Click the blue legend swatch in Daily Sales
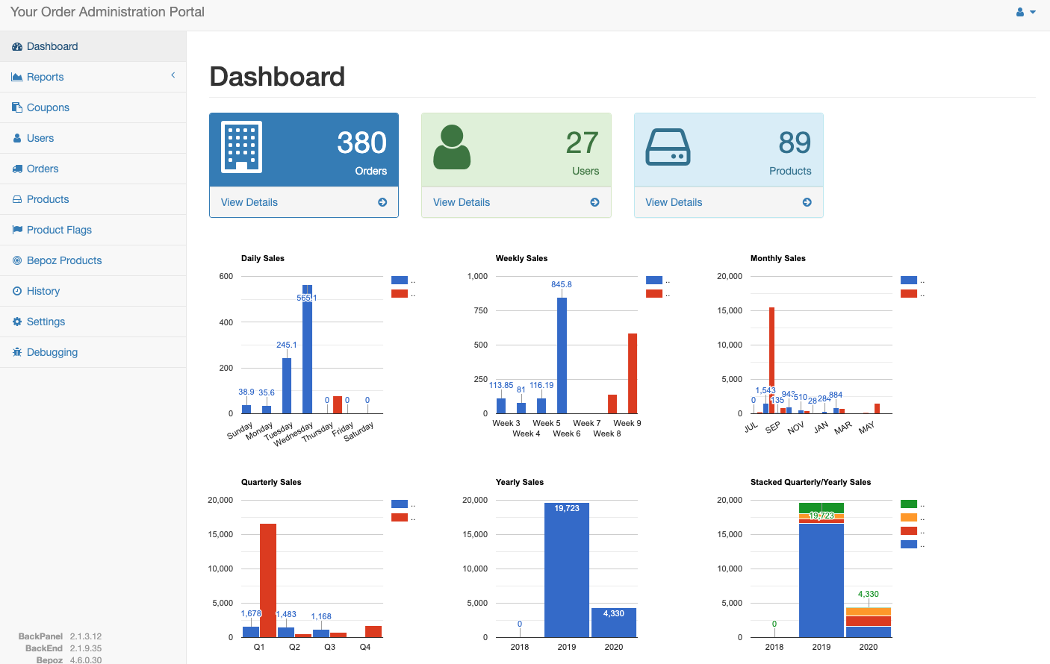This screenshot has height=664, width=1050. pyautogui.click(x=400, y=281)
